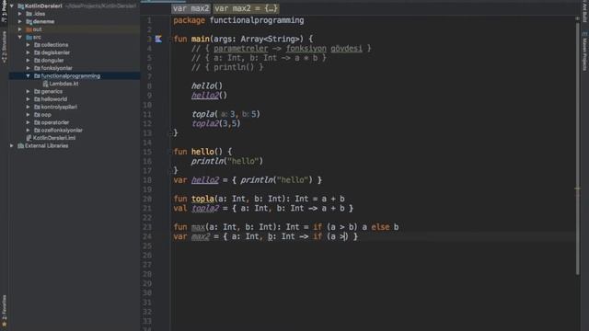Select Lambdas.kt in the project tree
The image size is (589, 331).
(64, 84)
